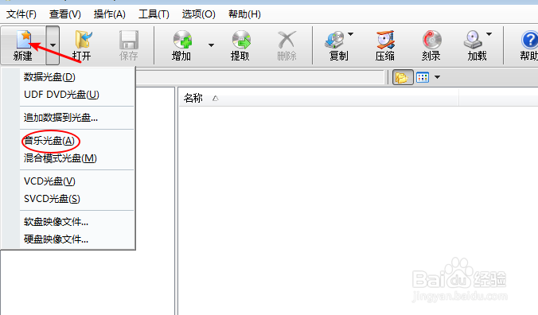Open the 选项(O) menu
This screenshot has height=315, width=538.
[x=199, y=14]
